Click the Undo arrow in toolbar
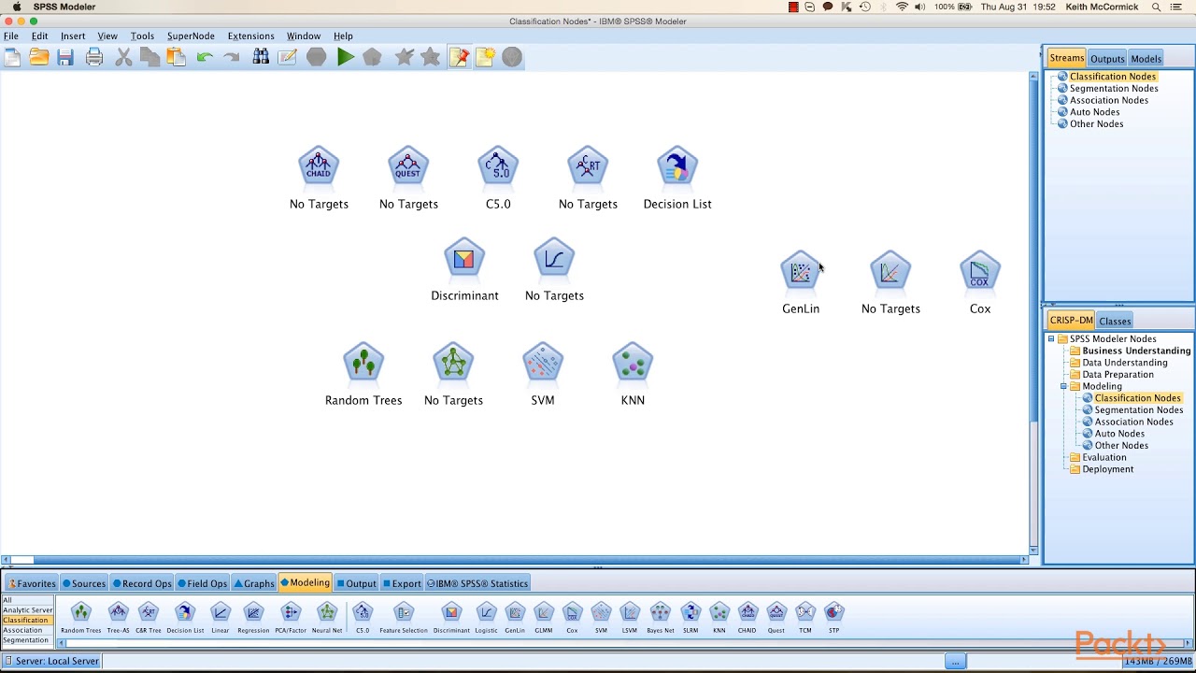This screenshot has height=673, width=1196. point(205,57)
